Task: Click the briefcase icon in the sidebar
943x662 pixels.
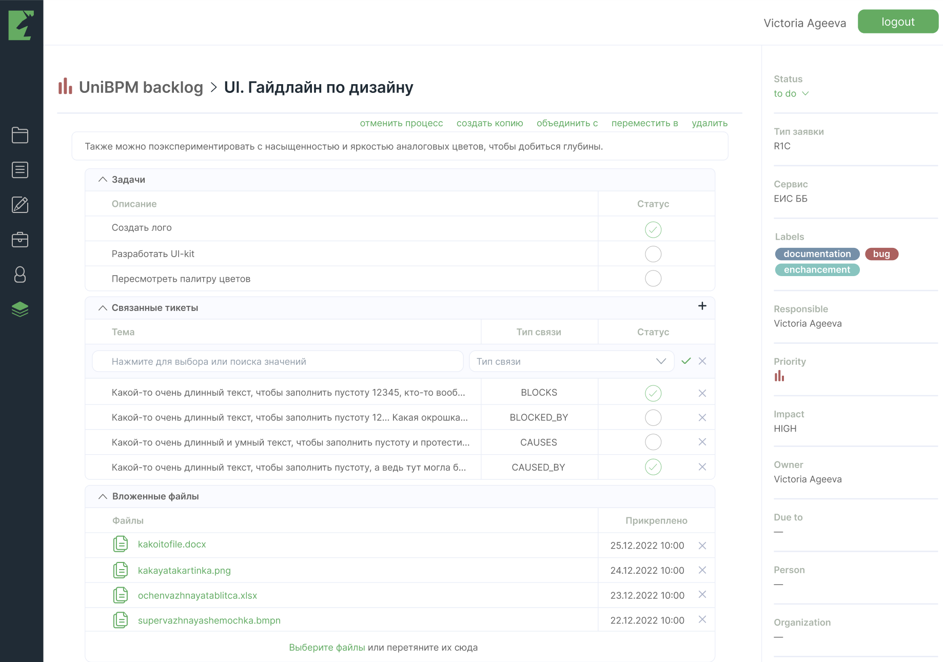Action: pyautogui.click(x=20, y=240)
